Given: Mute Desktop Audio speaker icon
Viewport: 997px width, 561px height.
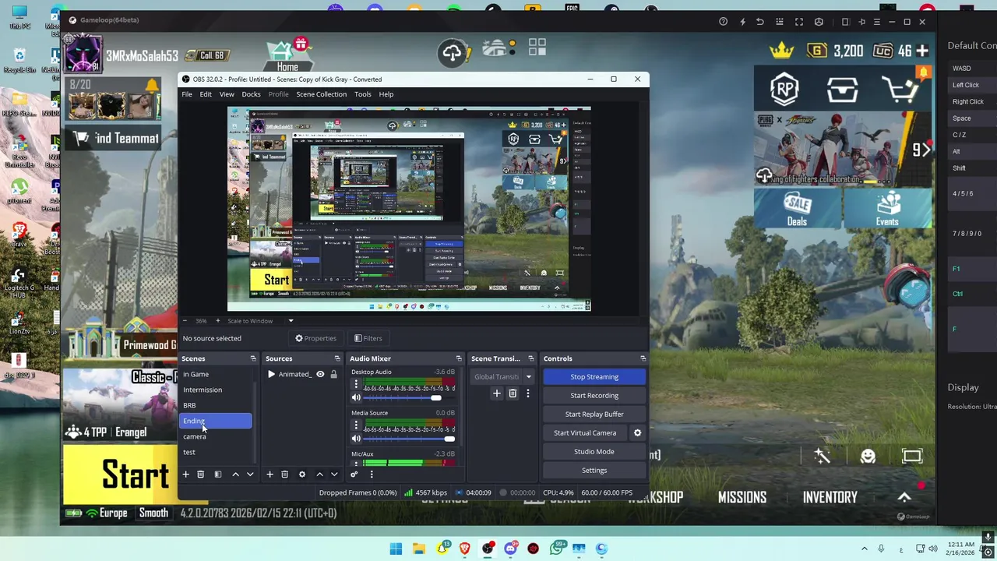Looking at the screenshot, I should coord(356,397).
